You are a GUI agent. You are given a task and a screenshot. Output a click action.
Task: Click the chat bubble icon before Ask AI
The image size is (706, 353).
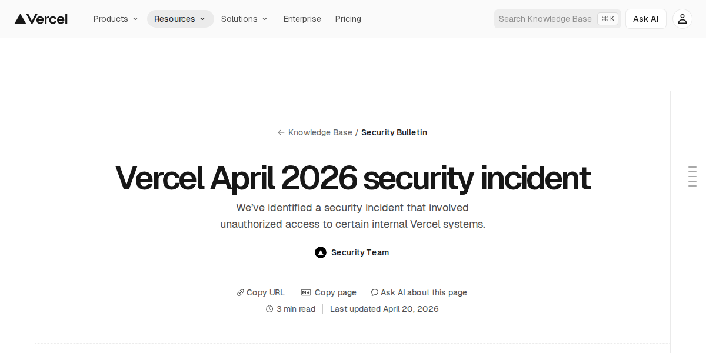[x=375, y=292]
